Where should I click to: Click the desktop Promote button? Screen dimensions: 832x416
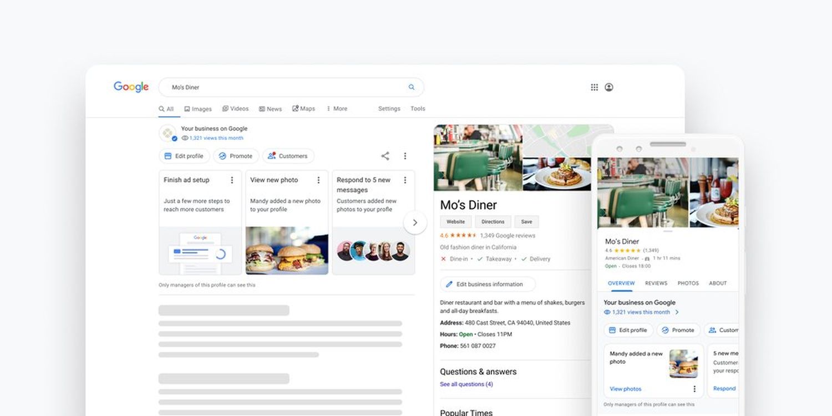pyautogui.click(x=236, y=156)
